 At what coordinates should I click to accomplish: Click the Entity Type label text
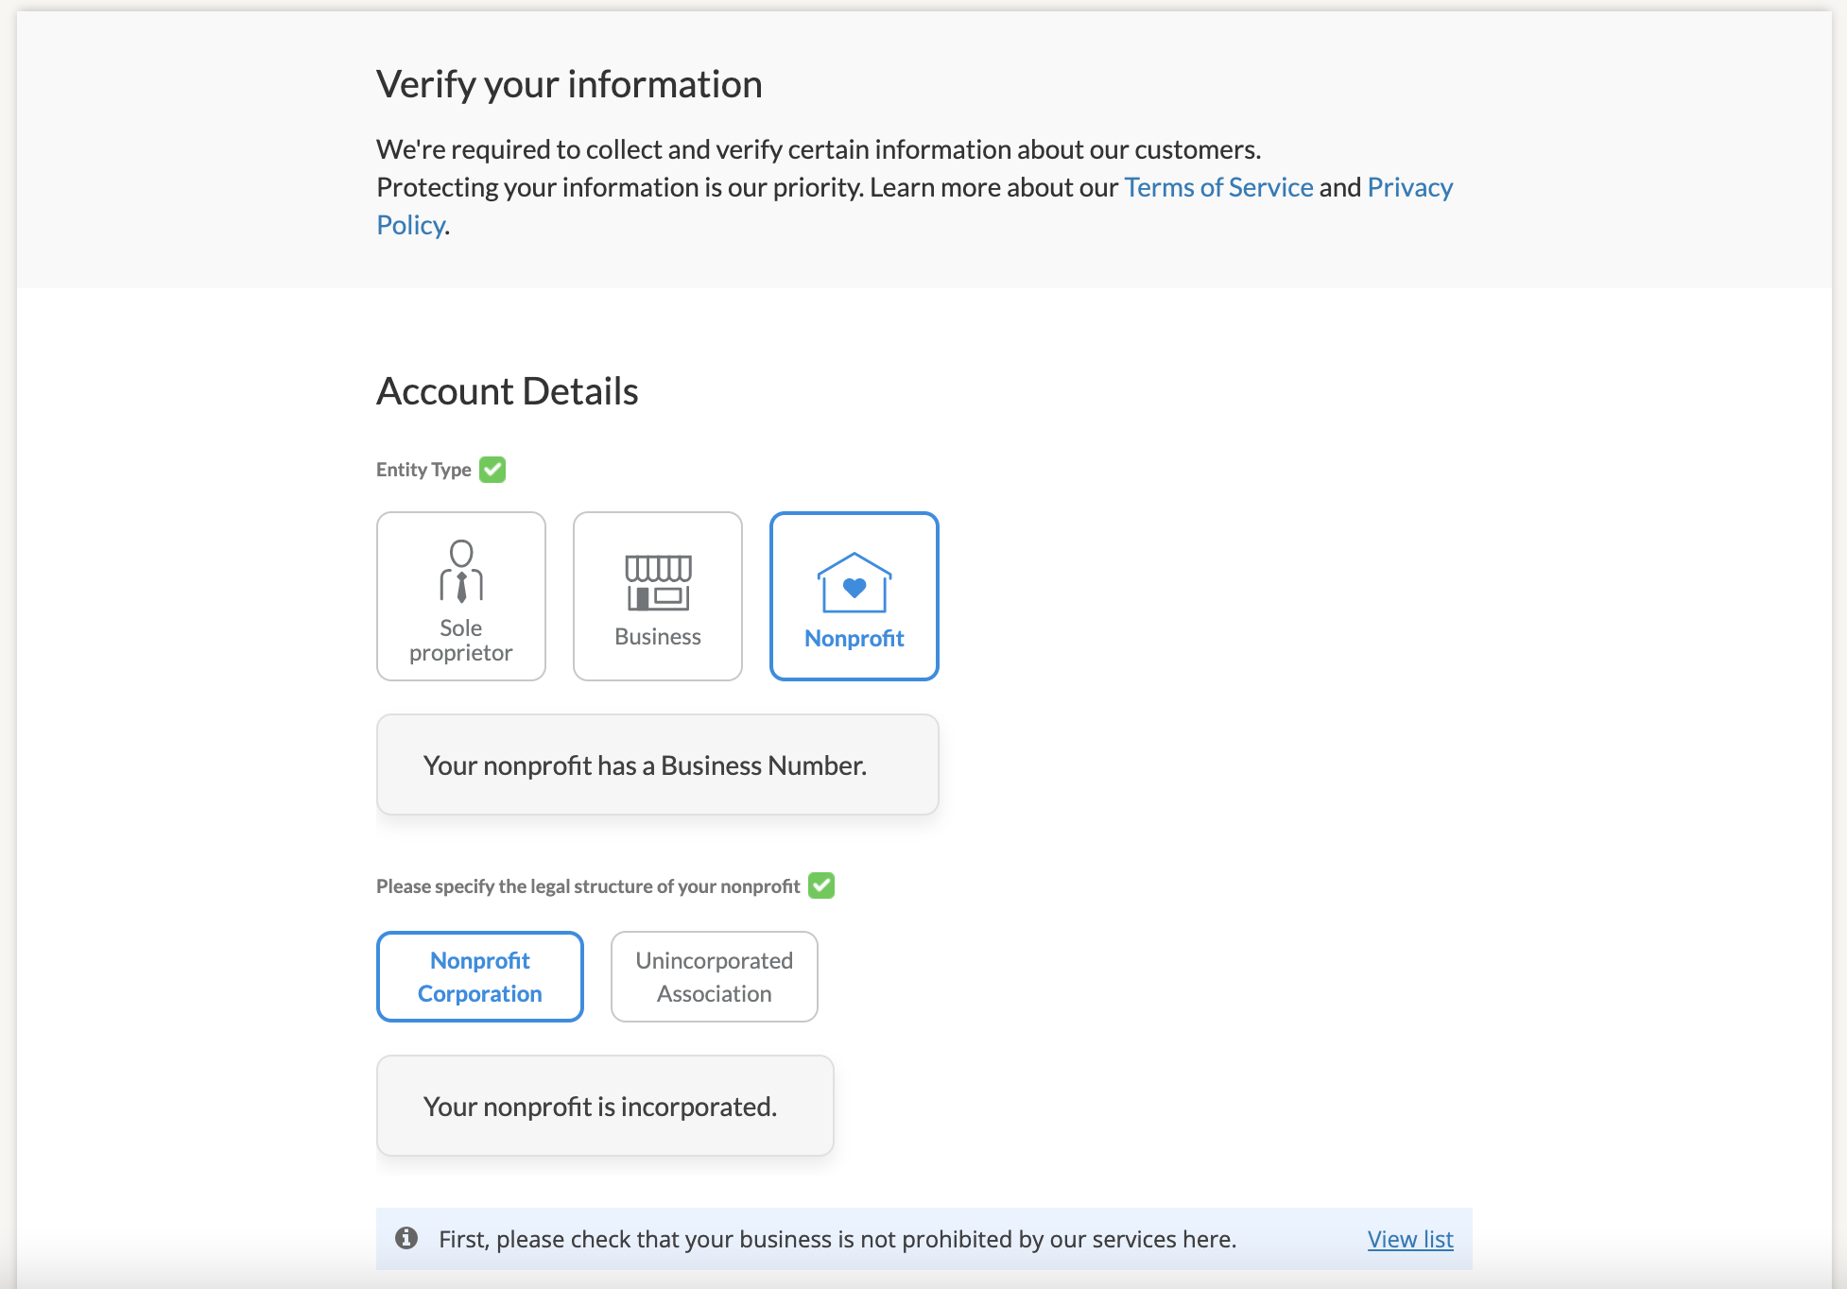click(423, 470)
